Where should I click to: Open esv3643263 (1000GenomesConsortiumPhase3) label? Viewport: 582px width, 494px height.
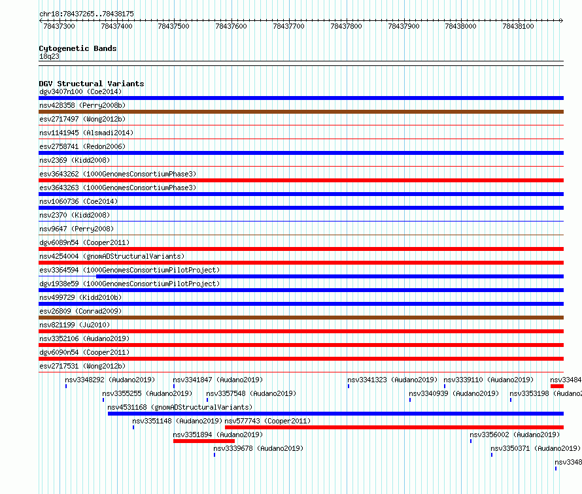pos(118,188)
